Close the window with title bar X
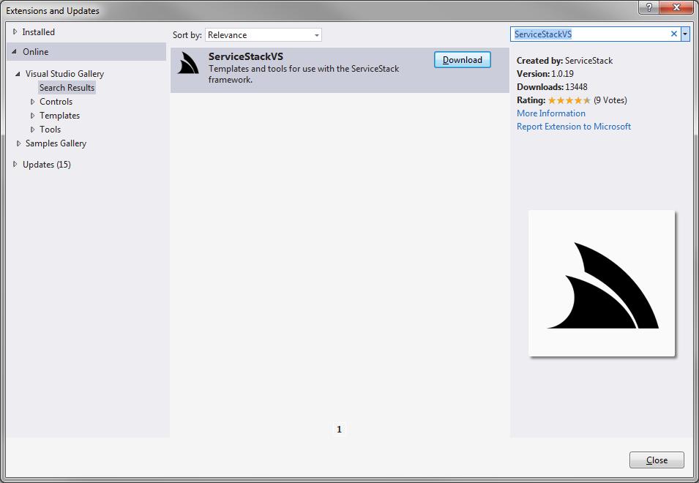Screen dimensions: 699x483 click(676, 7)
